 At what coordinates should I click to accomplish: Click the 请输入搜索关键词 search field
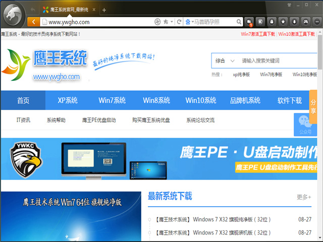click(x=278, y=60)
